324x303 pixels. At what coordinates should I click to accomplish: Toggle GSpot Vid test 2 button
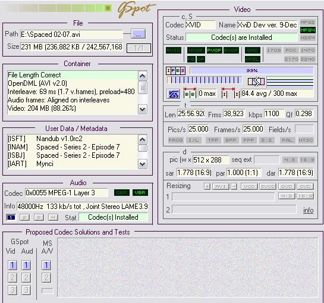pyautogui.click(x=12, y=277)
